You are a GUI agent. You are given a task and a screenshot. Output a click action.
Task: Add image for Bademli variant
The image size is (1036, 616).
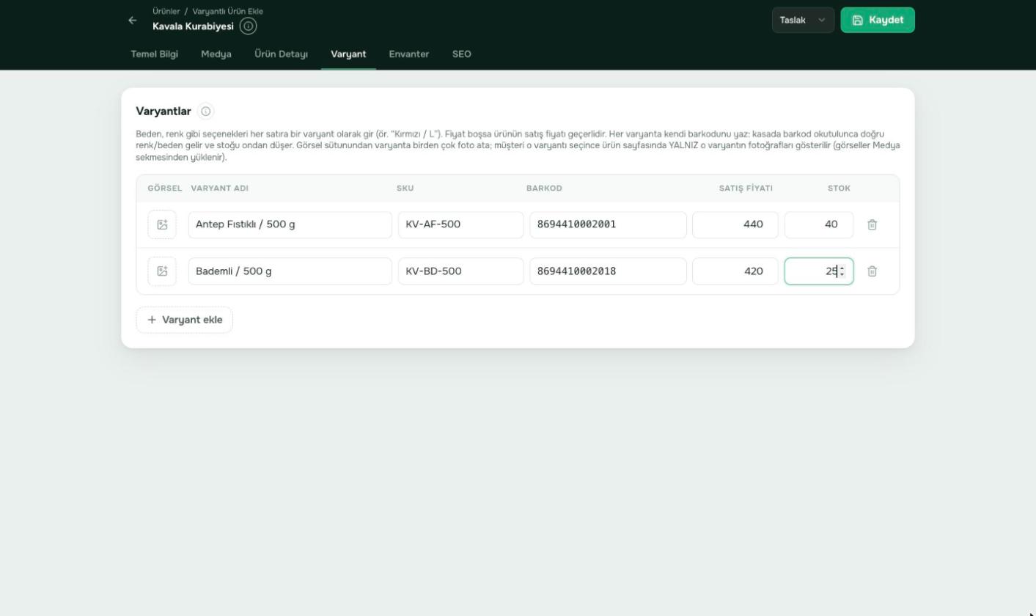tap(162, 271)
